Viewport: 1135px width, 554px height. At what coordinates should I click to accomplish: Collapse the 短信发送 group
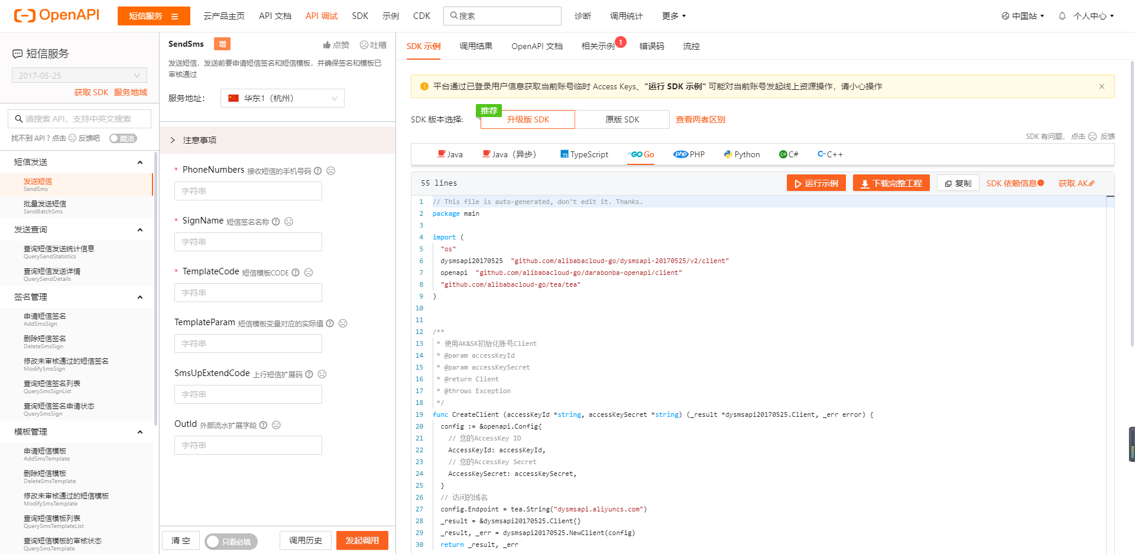(140, 163)
